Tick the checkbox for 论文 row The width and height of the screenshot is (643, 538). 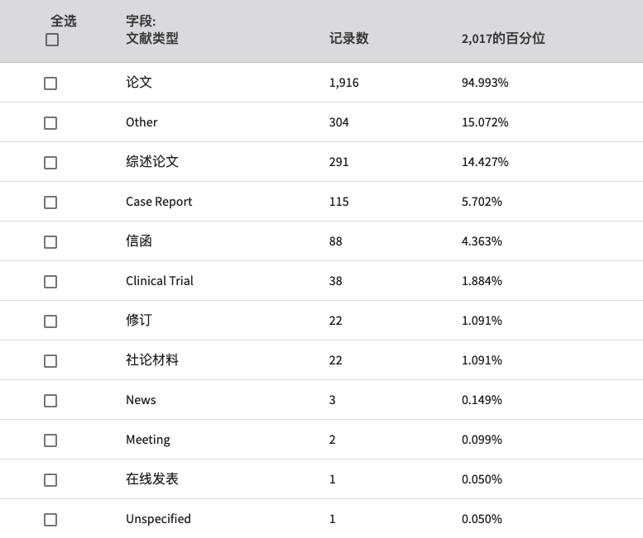click(x=50, y=83)
